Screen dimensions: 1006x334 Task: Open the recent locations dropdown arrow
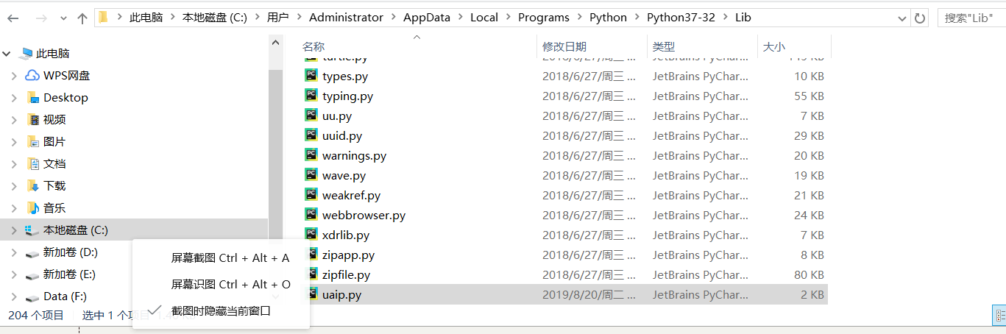point(62,18)
